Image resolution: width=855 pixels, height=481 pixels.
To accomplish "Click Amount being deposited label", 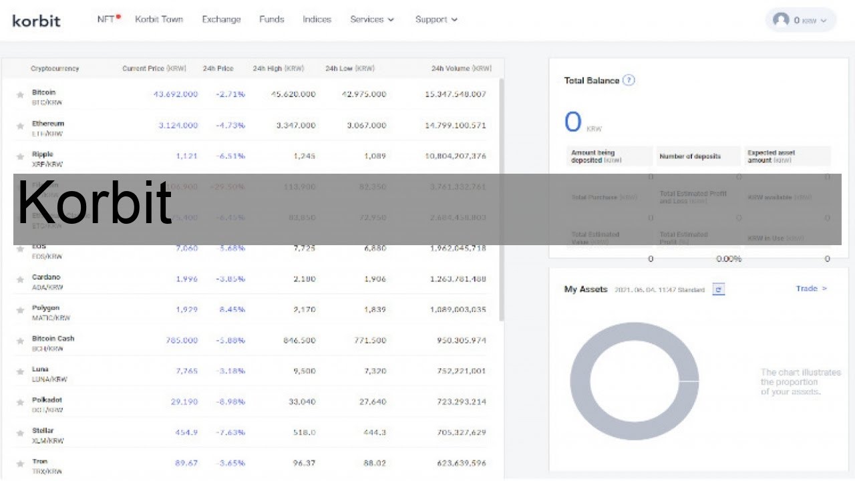I will tap(596, 156).
